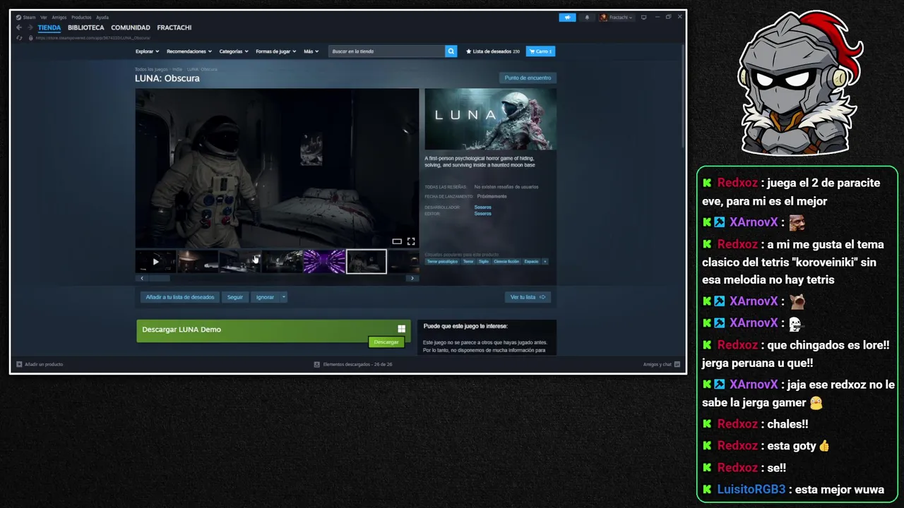Click the store page URL address
Image resolution: width=904 pixels, height=508 pixels.
click(x=93, y=37)
